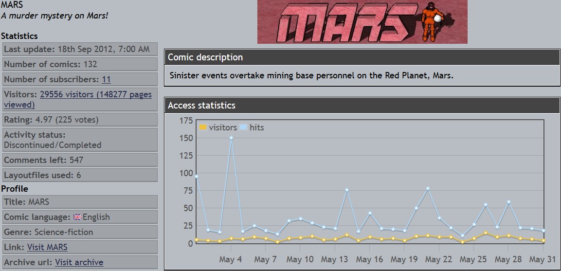This screenshot has height=271, width=561.
Task: Open the Visit archive link
Action: click(x=79, y=262)
